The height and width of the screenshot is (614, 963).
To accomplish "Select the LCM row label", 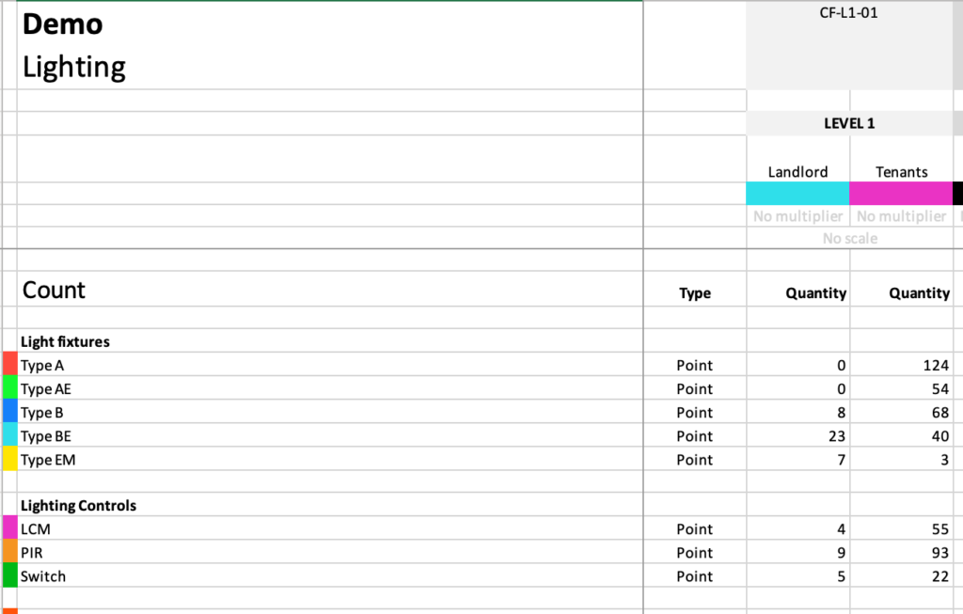I will tap(36, 529).
